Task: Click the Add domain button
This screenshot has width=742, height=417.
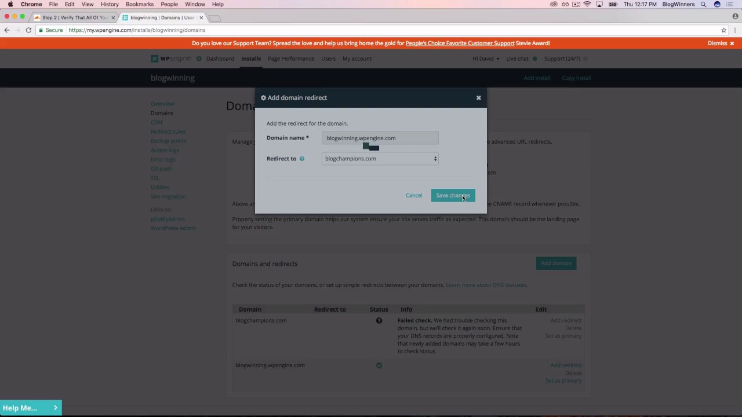Action: [556, 264]
